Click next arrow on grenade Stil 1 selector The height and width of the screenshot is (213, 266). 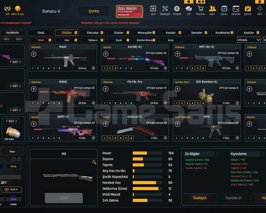16,121
